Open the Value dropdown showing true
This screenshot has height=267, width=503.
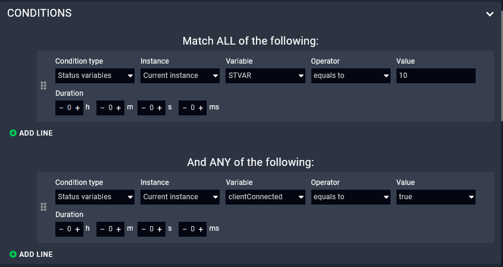[x=436, y=197]
